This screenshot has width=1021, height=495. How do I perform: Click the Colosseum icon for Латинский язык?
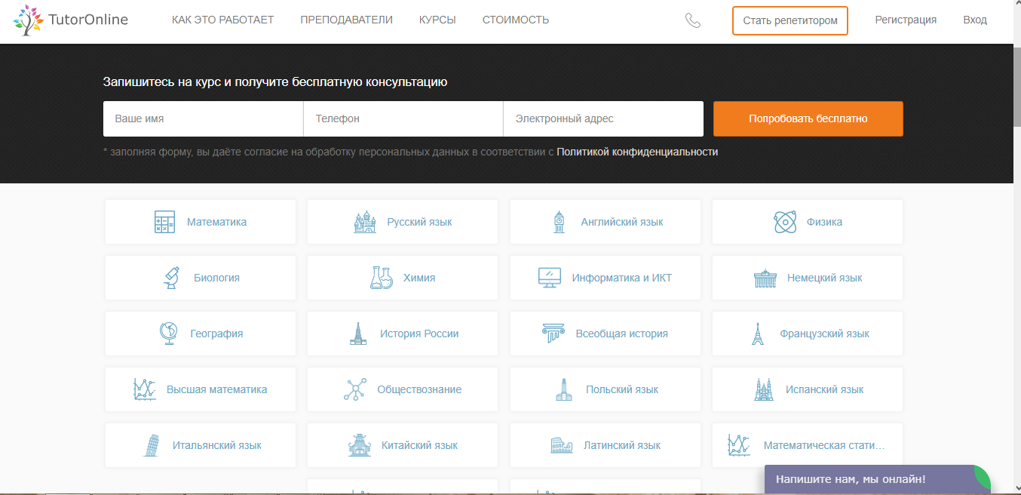pos(562,445)
